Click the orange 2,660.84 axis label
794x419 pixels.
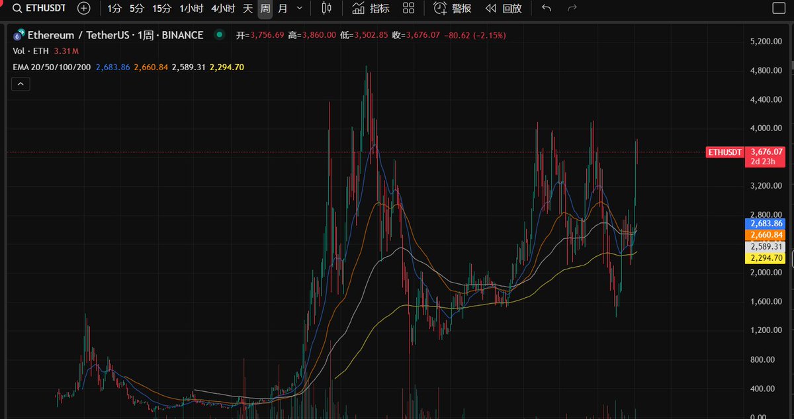767,235
